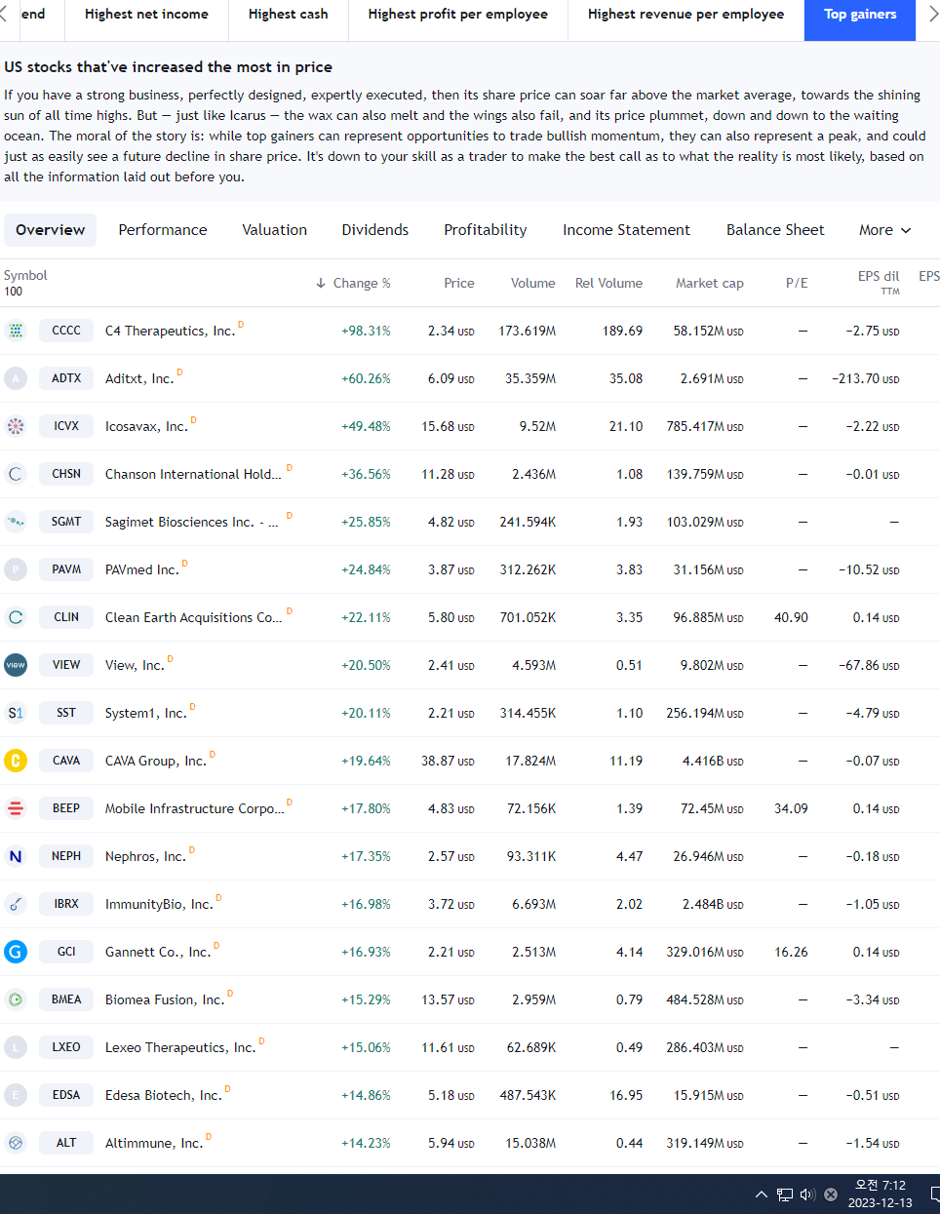Open the taskbar clock and date
The width and height of the screenshot is (940, 1214).
pyautogui.click(x=881, y=1194)
